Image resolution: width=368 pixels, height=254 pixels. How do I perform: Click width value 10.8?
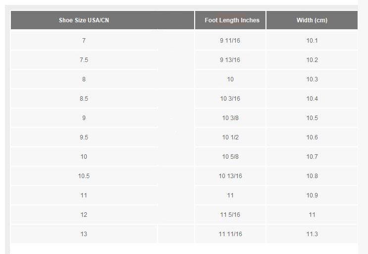312,176
